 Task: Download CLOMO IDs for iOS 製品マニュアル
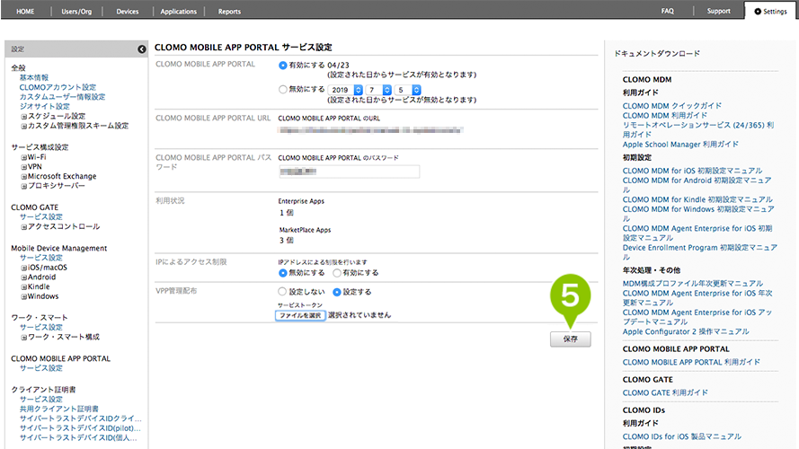pyautogui.click(x=682, y=436)
